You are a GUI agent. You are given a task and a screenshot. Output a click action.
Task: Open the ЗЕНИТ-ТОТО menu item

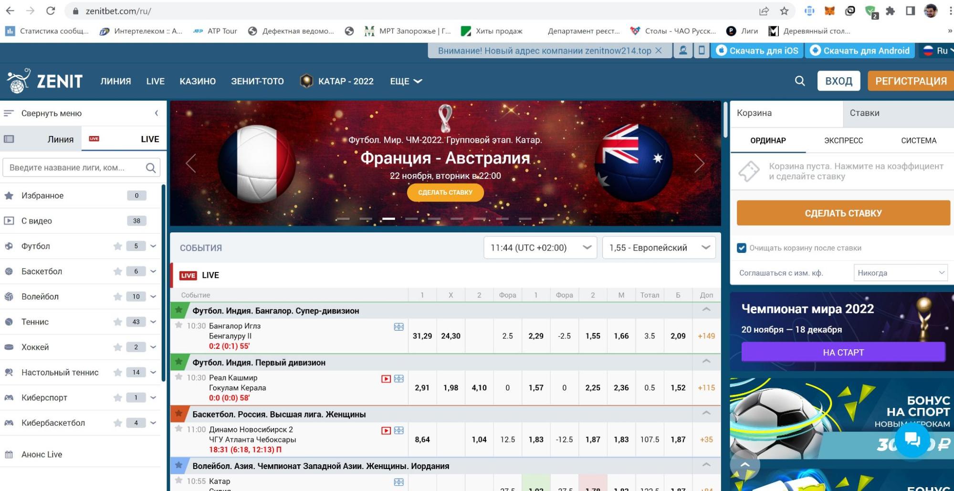257,81
